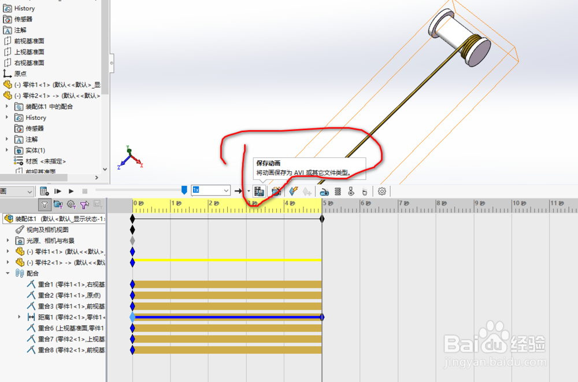Viewport: 578px width, 382px height.
Task: Toggle the driving filter icon
Action: pyautogui.click(x=71, y=204)
